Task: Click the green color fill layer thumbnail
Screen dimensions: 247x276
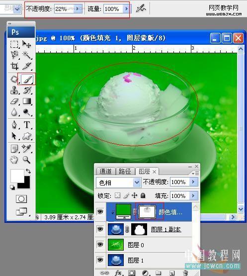Action: [123, 211]
